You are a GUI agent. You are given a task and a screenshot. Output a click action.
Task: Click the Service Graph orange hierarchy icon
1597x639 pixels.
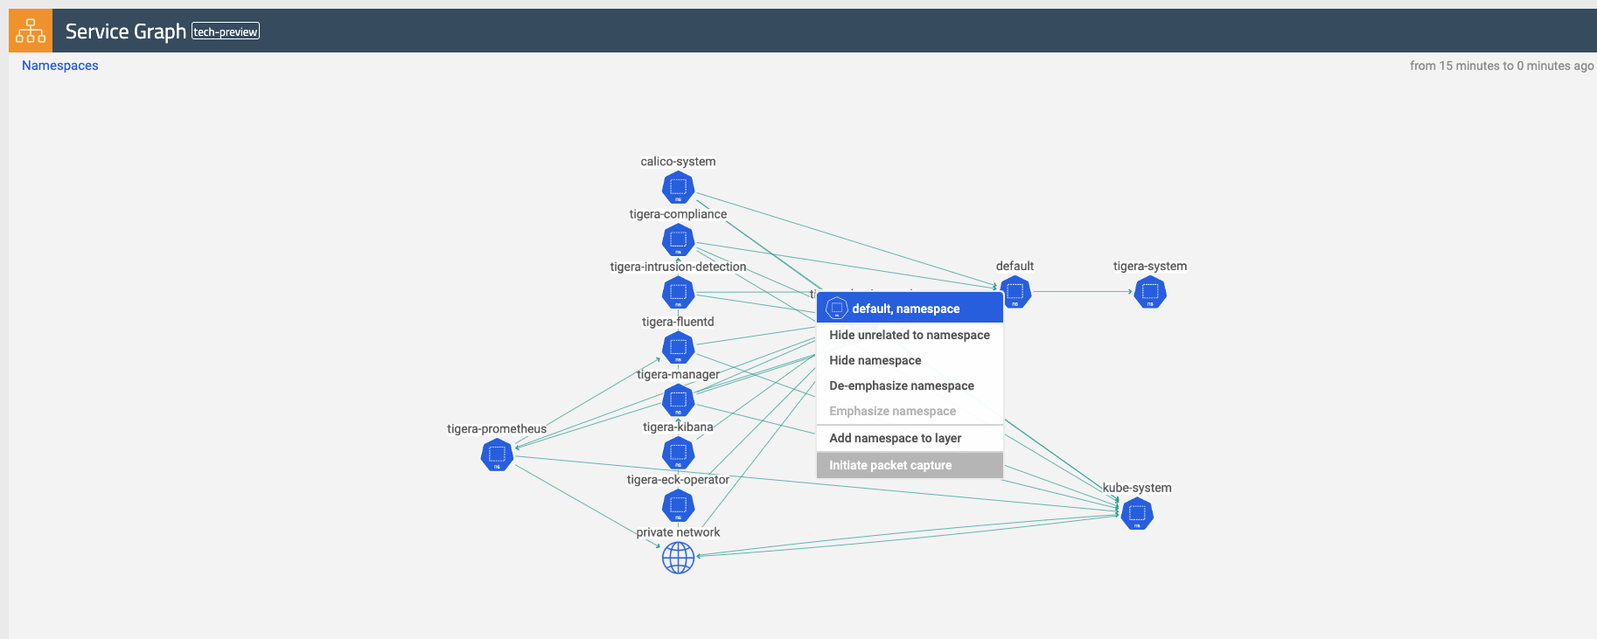pyautogui.click(x=31, y=31)
